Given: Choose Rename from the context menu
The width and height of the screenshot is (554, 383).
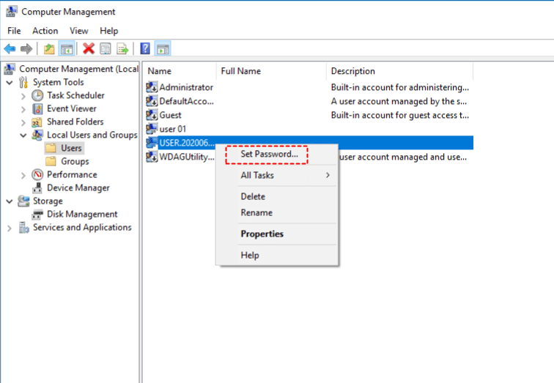Looking at the screenshot, I should pos(257,212).
